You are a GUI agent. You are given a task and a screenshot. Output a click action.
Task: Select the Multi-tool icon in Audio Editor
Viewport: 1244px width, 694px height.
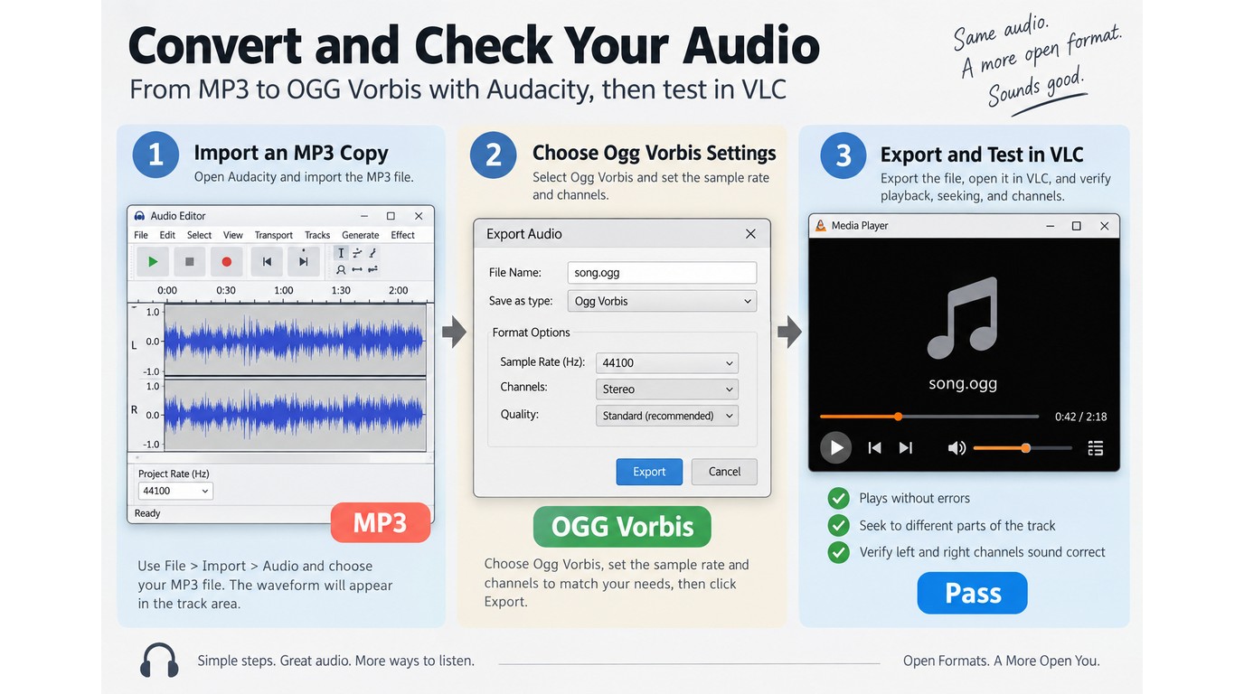pos(372,269)
